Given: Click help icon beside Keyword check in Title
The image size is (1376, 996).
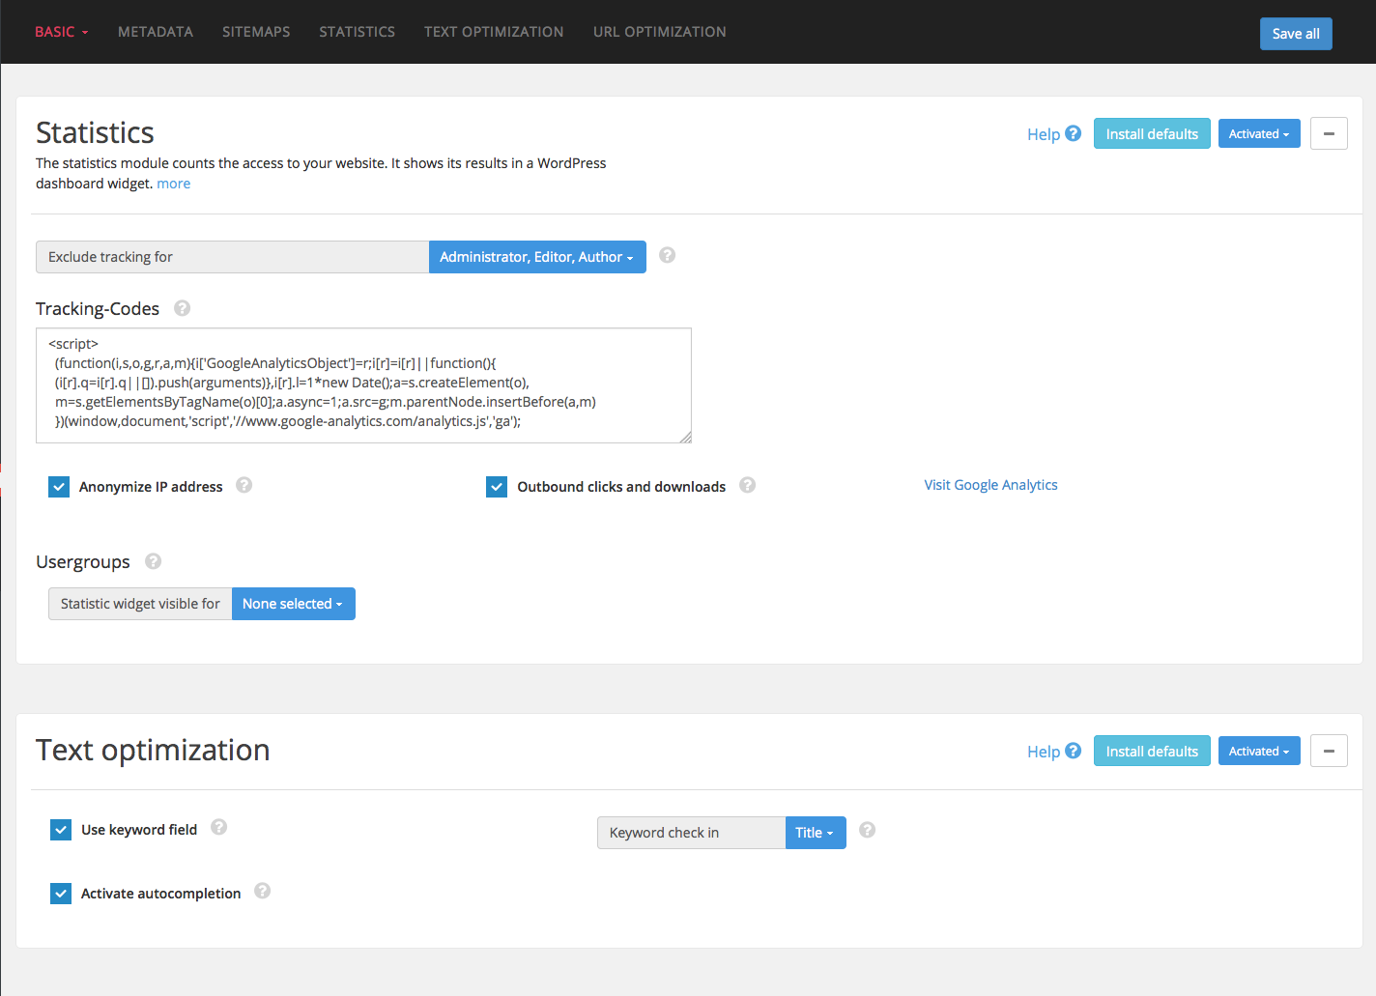Looking at the screenshot, I should coord(868,830).
